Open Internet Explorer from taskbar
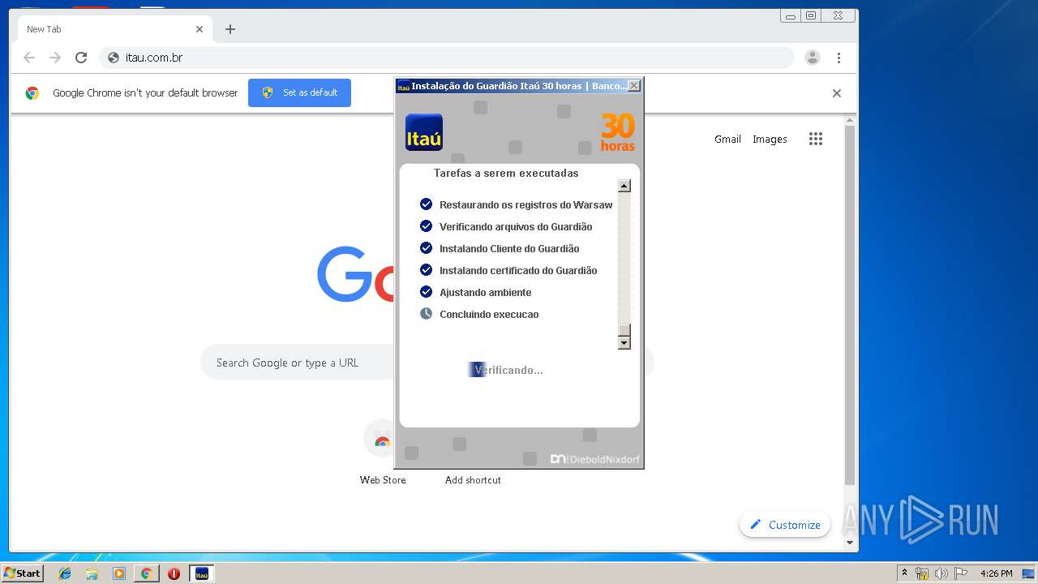Viewport: 1038px width, 584px height. coord(65,573)
